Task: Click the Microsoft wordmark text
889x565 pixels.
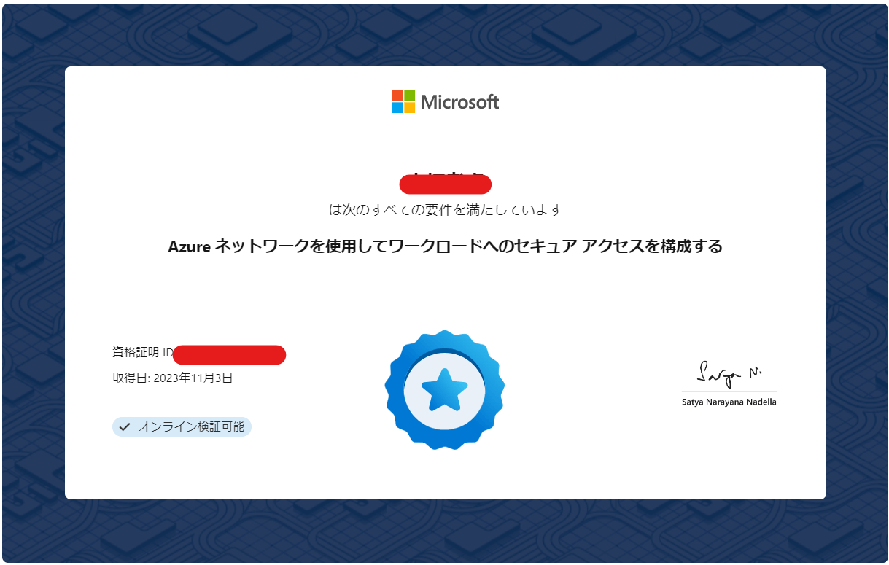Action: pyautogui.click(x=460, y=102)
